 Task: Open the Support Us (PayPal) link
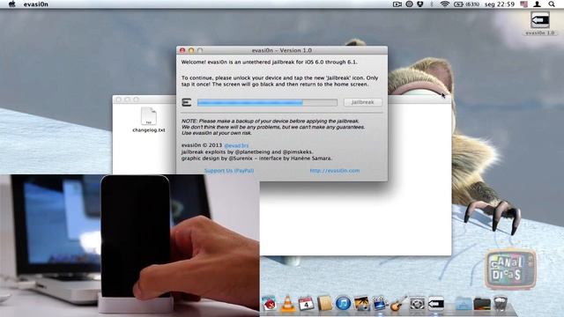click(x=229, y=171)
